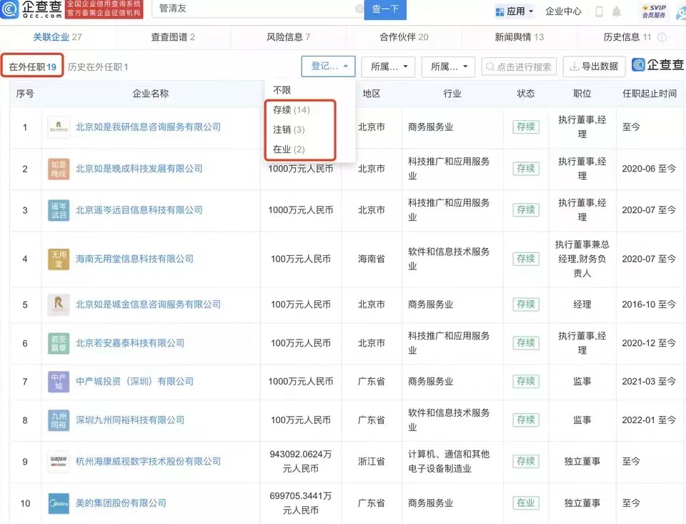The height and width of the screenshot is (524, 686).
Task: Click the 行业 column header
Action: [452, 93]
